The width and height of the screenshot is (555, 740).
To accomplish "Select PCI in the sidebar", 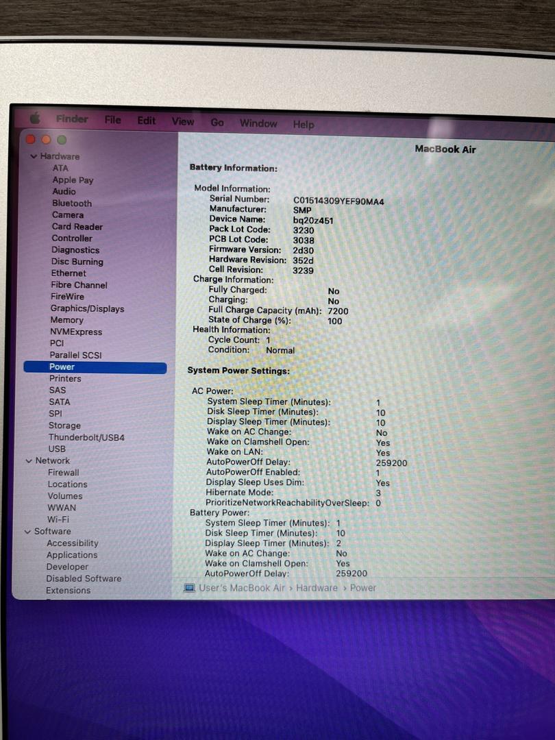I will pos(57,343).
